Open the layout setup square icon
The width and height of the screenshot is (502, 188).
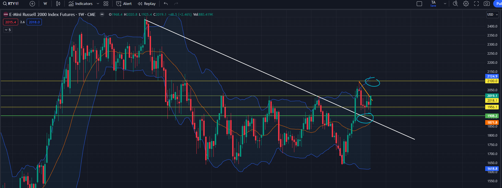coord(419,4)
